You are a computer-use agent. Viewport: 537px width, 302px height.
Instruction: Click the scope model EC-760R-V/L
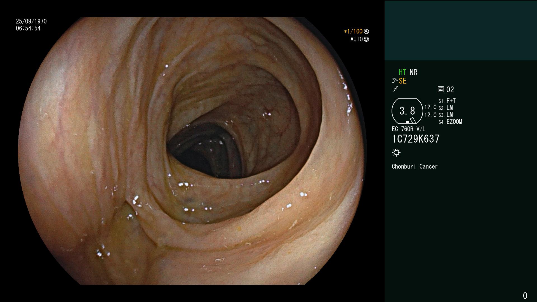click(409, 129)
